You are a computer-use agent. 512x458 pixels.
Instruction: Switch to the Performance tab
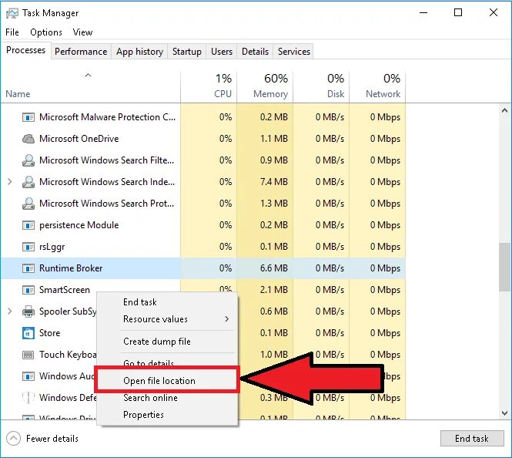(81, 52)
